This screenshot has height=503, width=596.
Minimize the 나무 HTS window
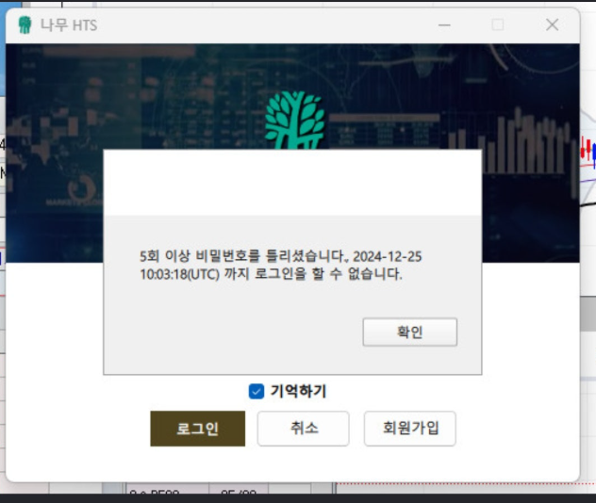pyautogui.click(x=444, y=25)
